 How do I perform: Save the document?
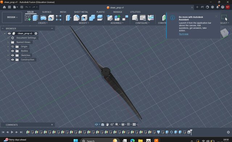22,7
